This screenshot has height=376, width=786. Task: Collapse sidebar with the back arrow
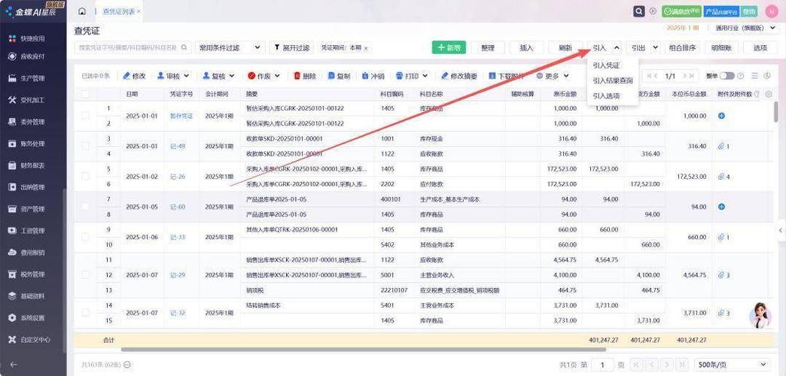pos(13,365)
